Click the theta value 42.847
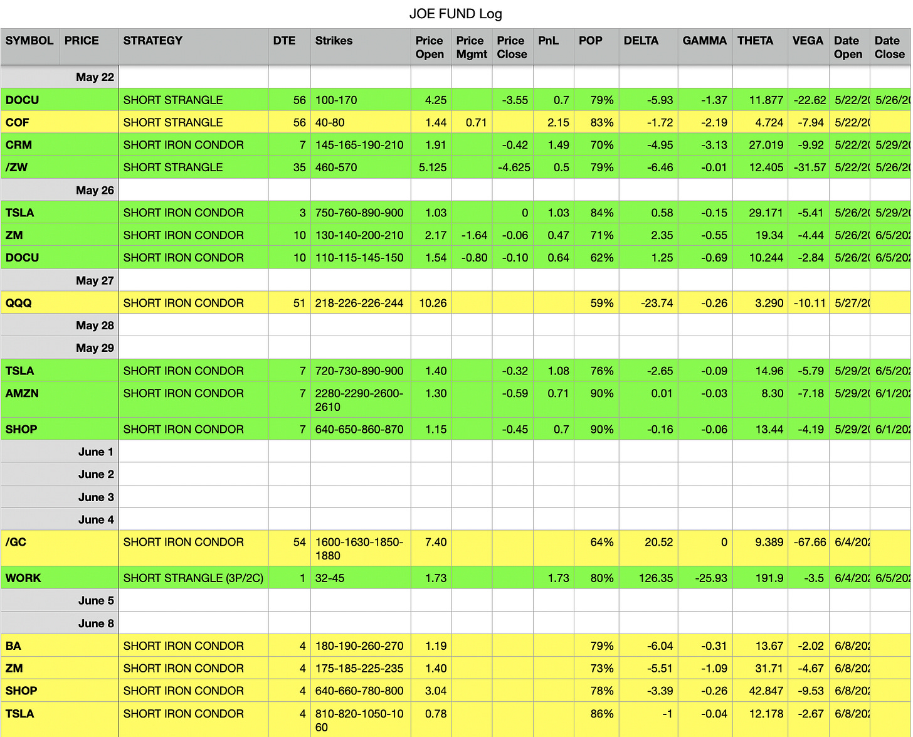 click(766, 691)
